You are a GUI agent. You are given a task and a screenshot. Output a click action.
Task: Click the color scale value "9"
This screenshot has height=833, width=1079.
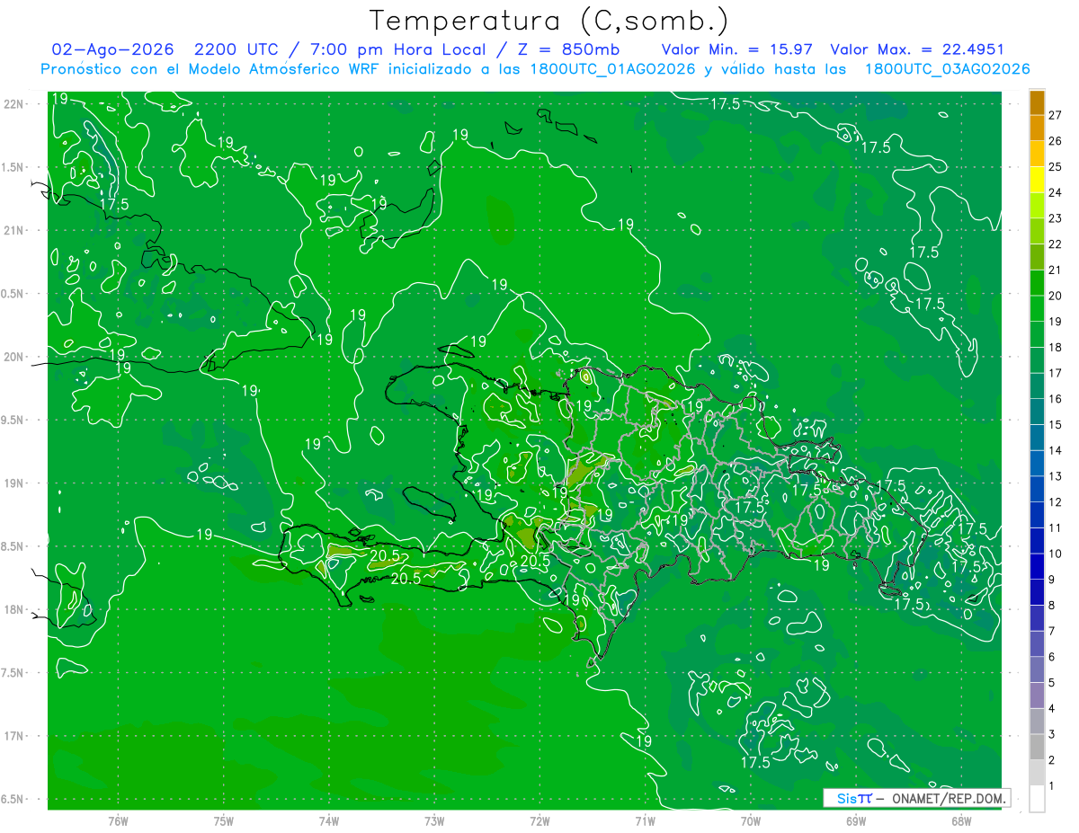1052,580
